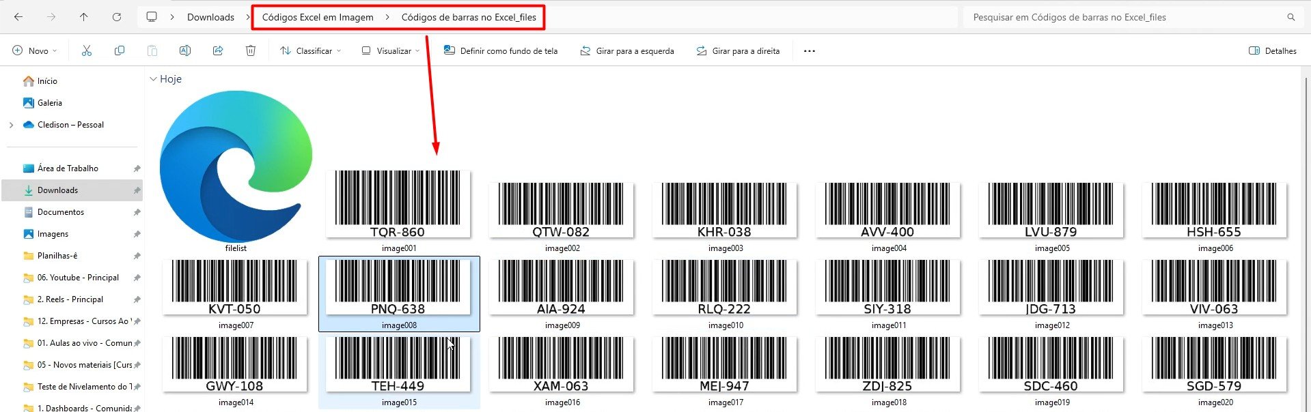Screen dimensions: 1311x412
Task: Click the Rename icon in toolbar
Action: (185, 50)
